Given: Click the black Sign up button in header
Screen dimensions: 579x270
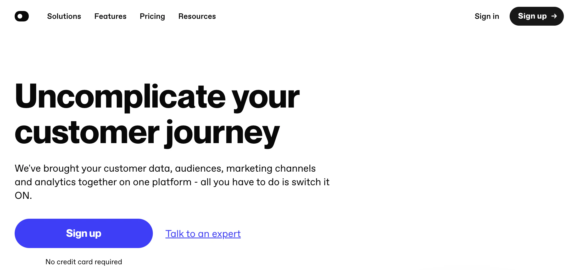Looking at the screenshot, I should coord(537,16).
